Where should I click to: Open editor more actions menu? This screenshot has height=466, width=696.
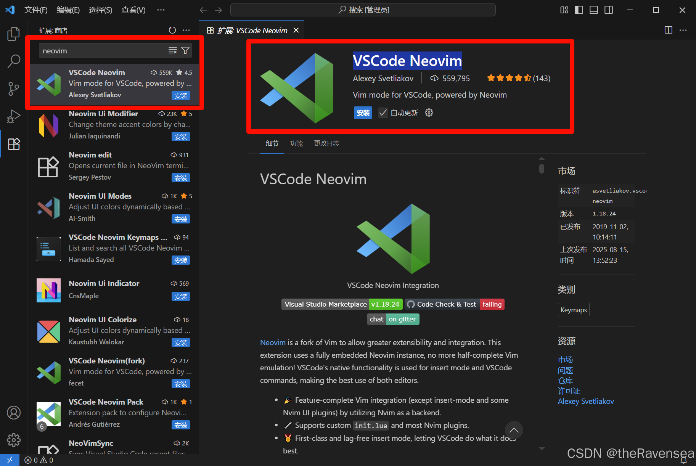tap(683, 30)
